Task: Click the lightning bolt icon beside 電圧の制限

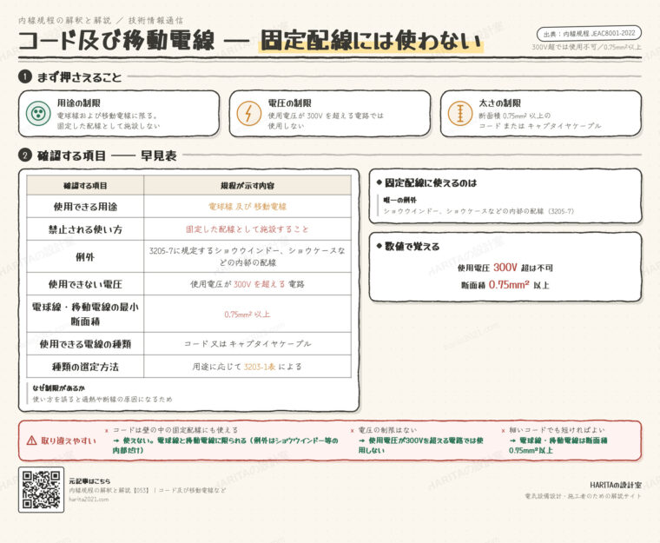Action: click(x=248, y=113)
